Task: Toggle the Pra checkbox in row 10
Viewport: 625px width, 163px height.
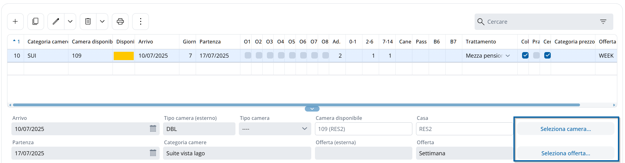Action: click(536, 55)
